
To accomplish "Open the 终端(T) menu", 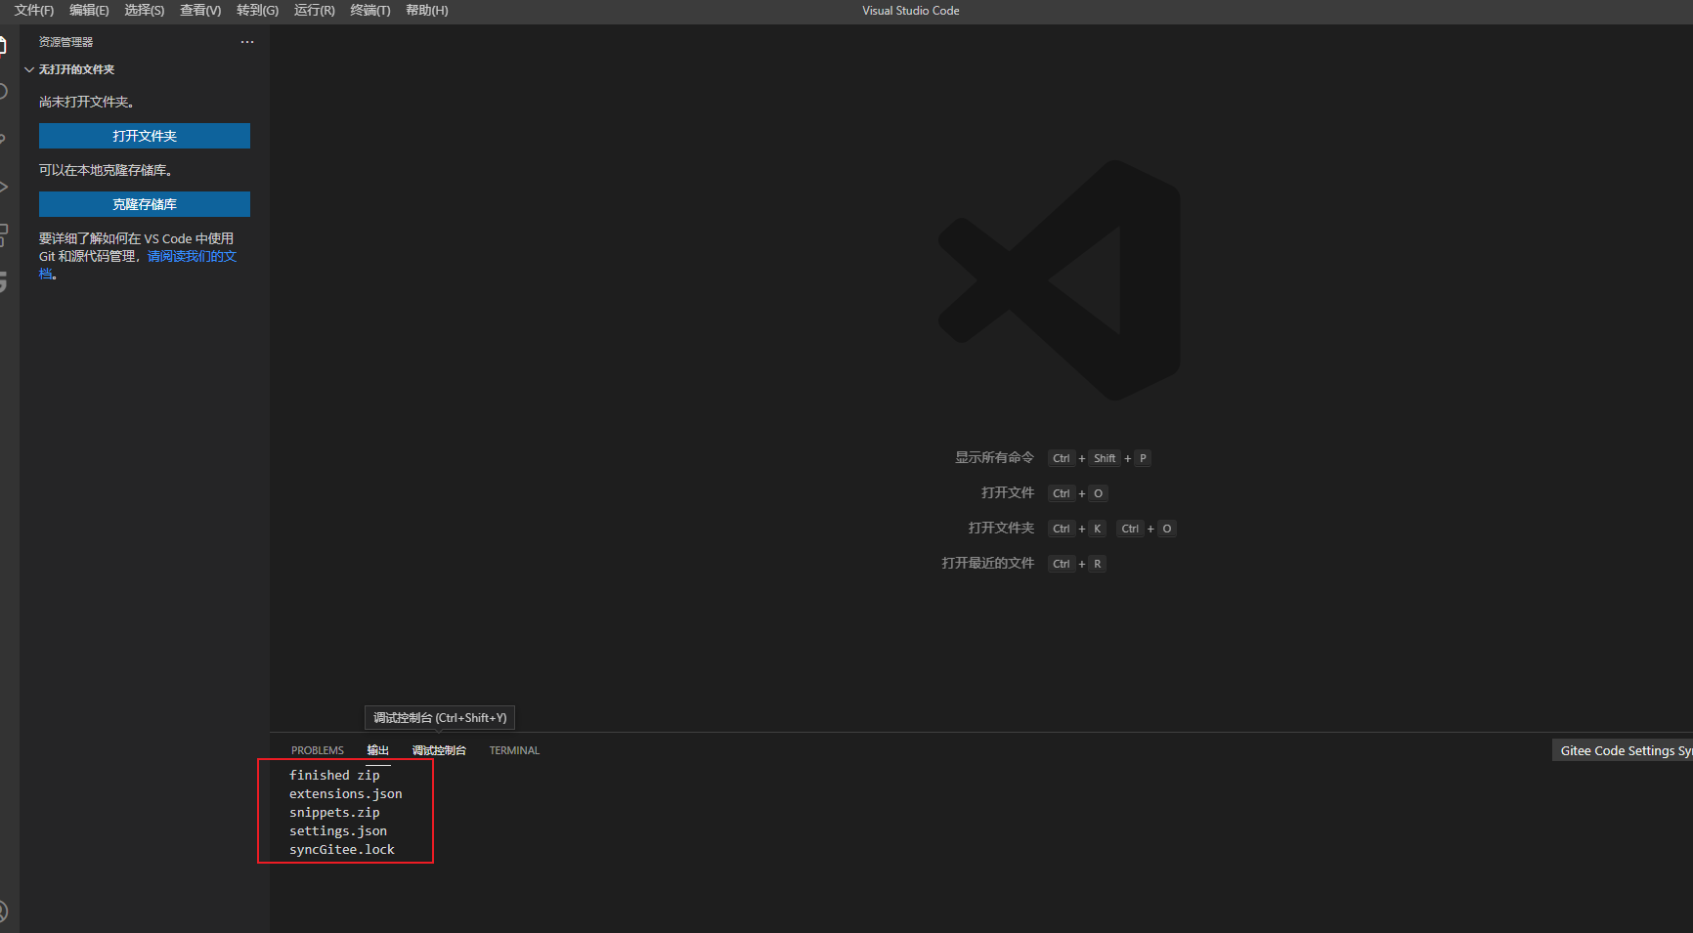I will (x=370, y=10).
